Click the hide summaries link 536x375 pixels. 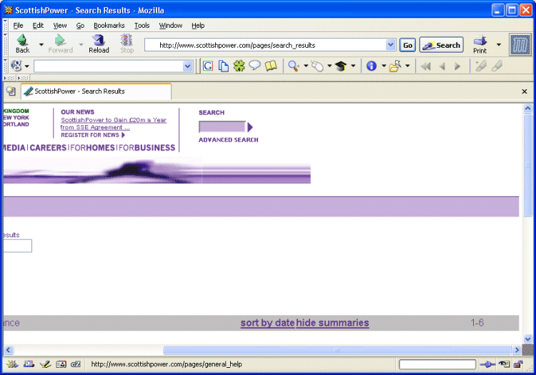pos(332,323)
